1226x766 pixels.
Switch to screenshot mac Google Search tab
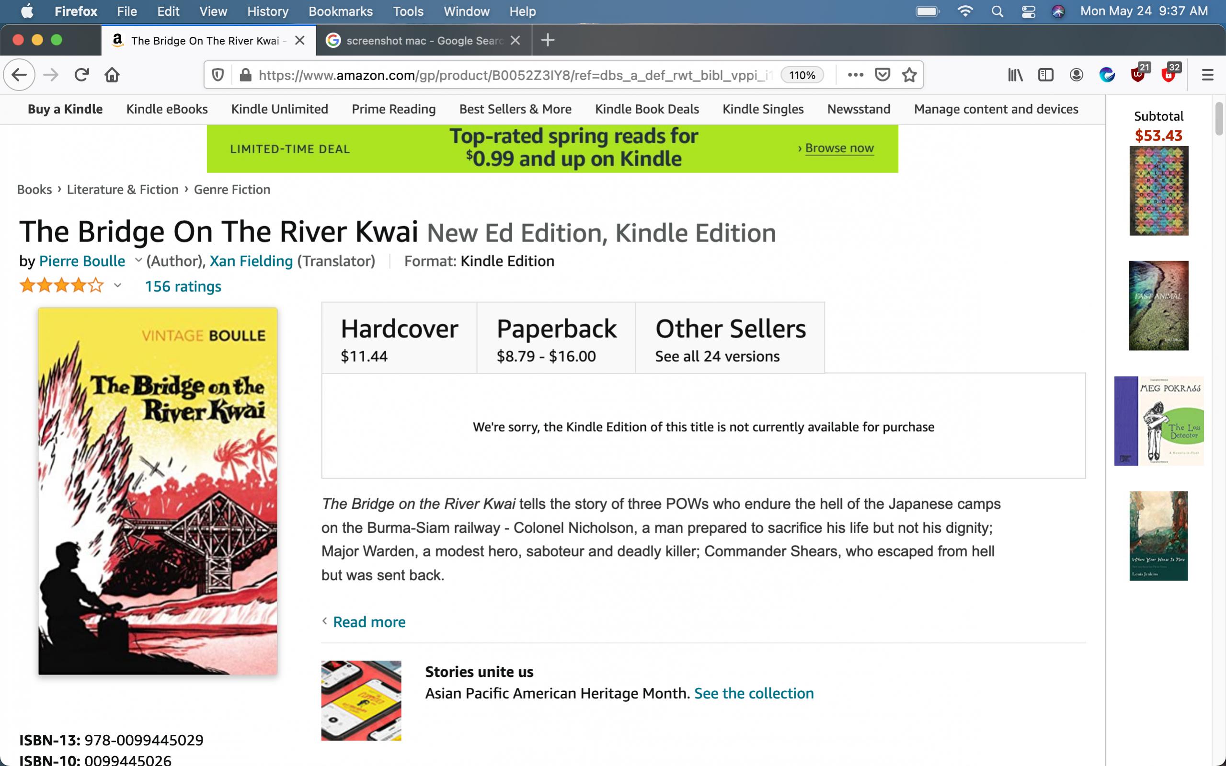point(424,41)
